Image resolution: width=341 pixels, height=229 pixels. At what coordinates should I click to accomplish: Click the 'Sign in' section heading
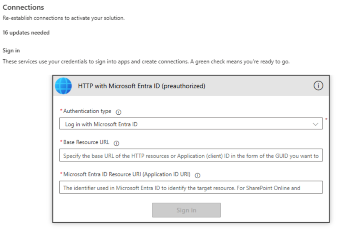(x=11, y=51)
